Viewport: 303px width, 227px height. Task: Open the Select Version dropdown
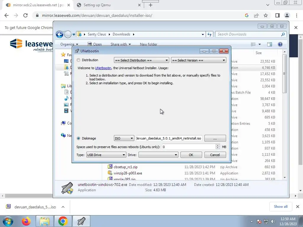[199, 60]
